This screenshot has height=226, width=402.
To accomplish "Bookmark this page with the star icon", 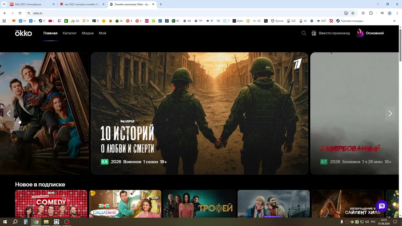I will 353,13.
